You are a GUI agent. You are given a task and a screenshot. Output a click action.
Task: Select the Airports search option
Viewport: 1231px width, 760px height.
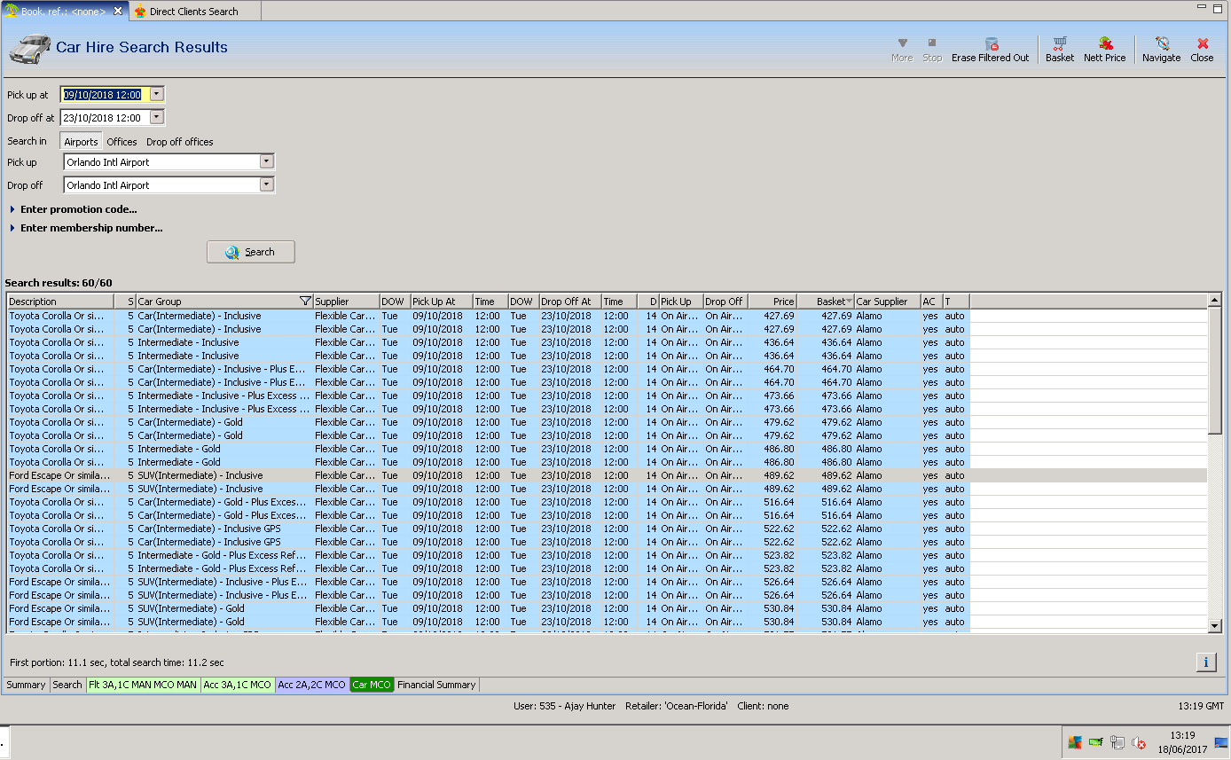click(81, 142)
